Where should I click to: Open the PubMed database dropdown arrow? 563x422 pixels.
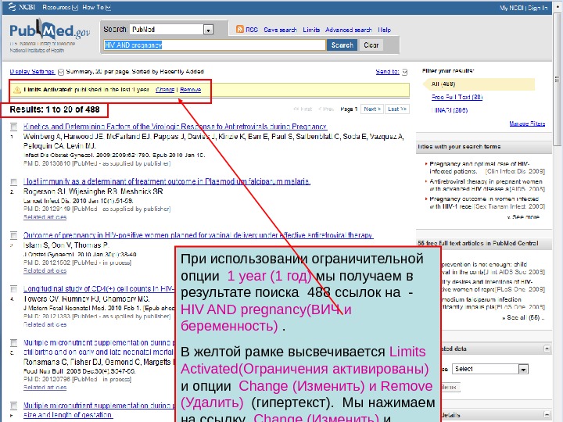point(208,30)
